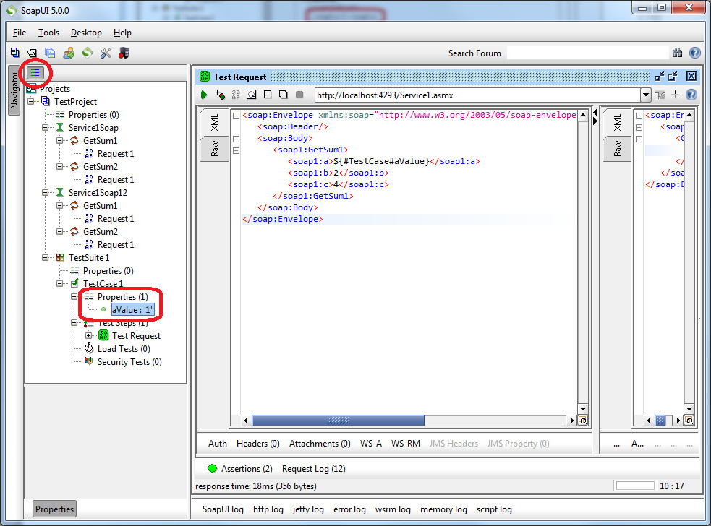Image resolution: width=711 pixels, height=526 pixels.
Task: Select the aValue : '1' property node
Action: tap(133, 310)
